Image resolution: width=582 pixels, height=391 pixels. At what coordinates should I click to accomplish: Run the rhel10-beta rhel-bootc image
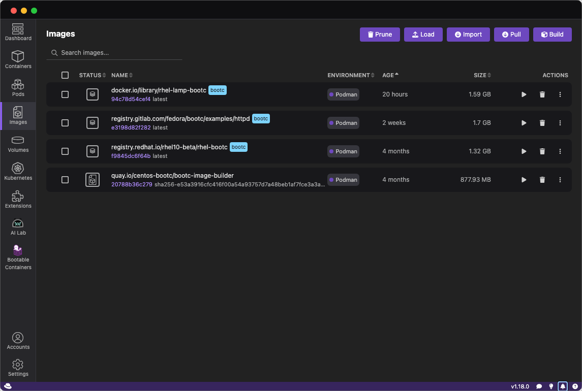tap(524, 151)
